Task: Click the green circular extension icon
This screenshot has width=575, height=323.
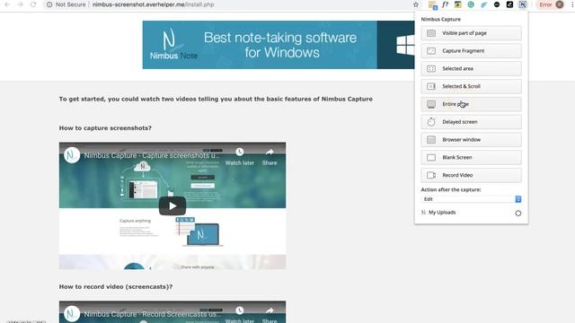Action: point(471,4)
